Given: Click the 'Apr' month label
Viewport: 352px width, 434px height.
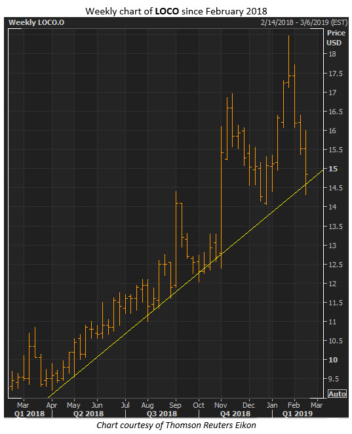Looking at the screenshot, I should [x=51, y=405].
